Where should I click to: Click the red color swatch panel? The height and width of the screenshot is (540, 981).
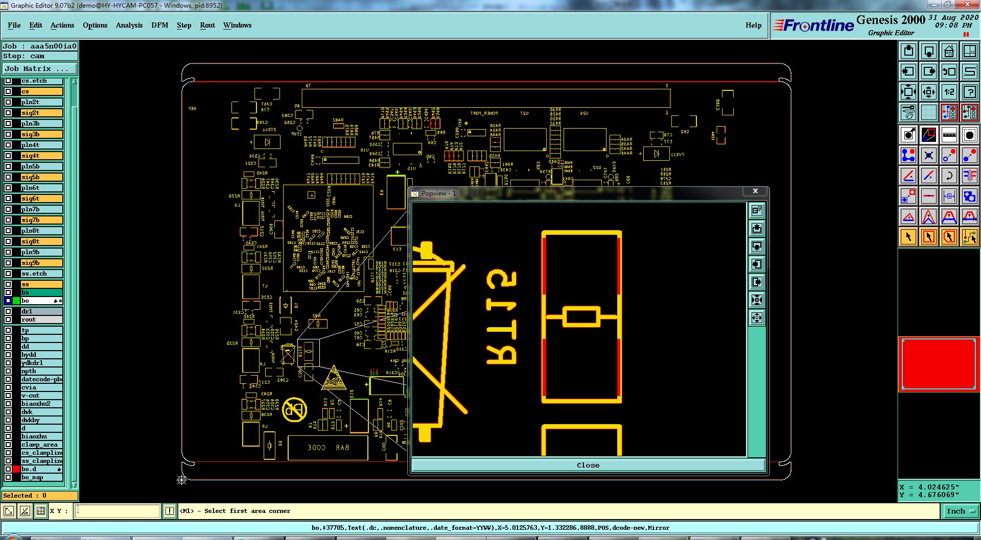939,364
